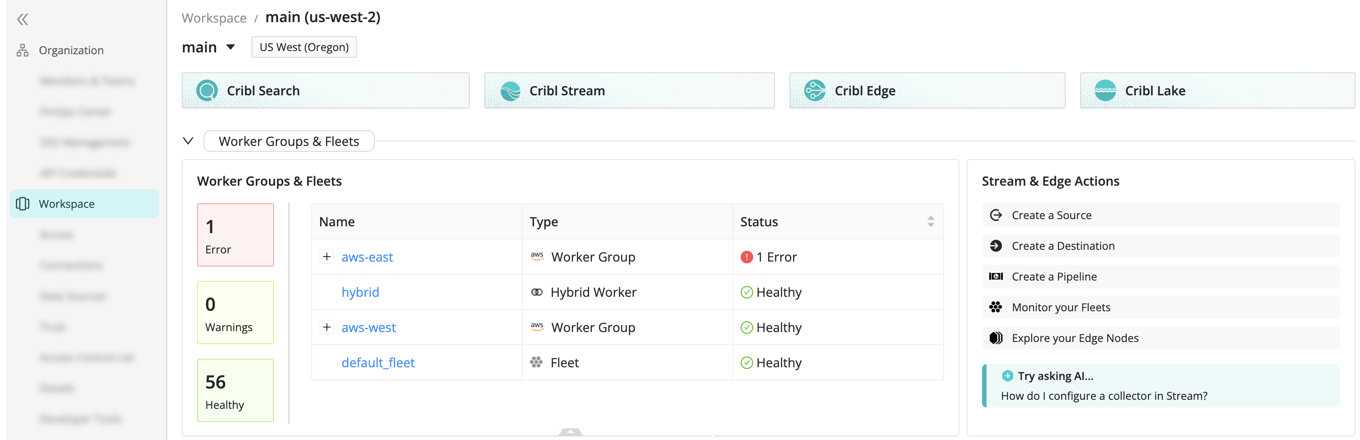1360x440 pixels.
Task: Expand the aws-east worker group row
Action: (x=327, y=257)
